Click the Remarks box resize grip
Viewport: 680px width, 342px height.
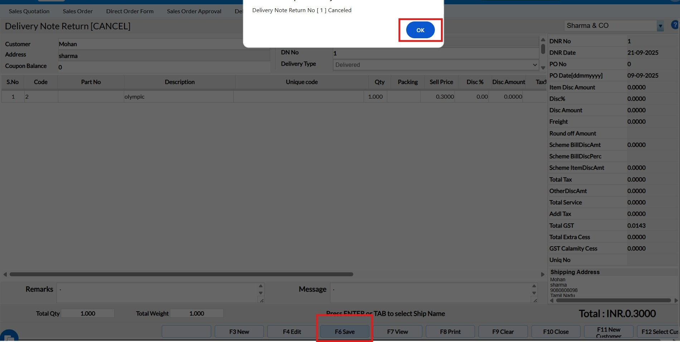click(262, 301)
